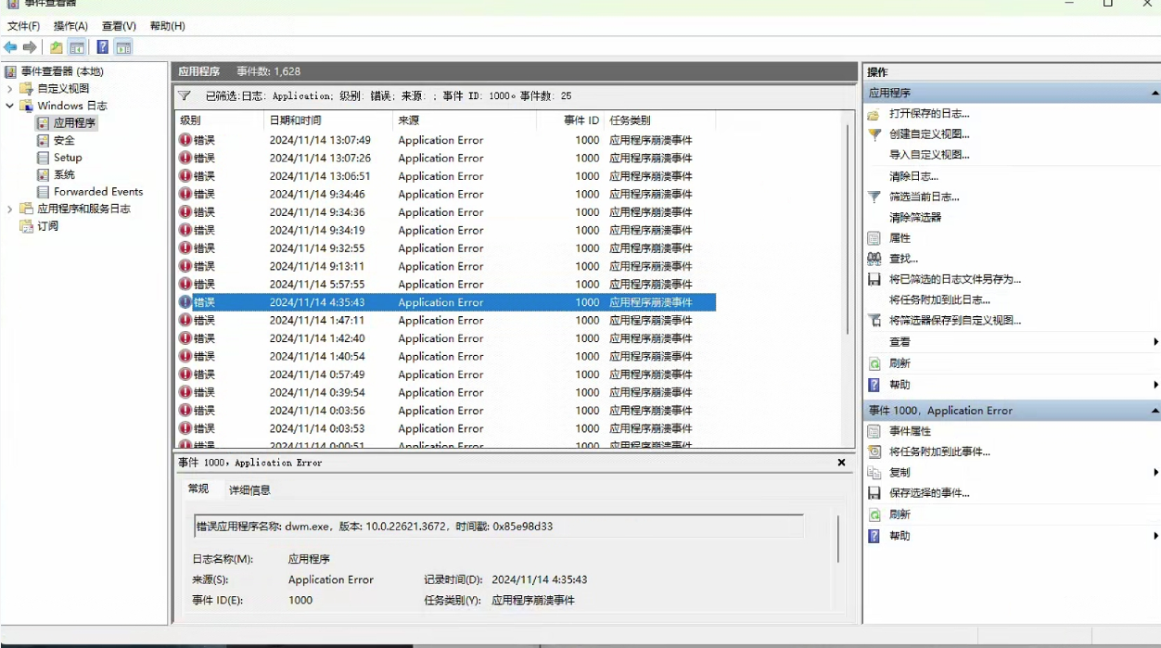1161x648 pixels.
Task: Click the blue Help question-mark toolbar icon
Action: pos(103,47)
